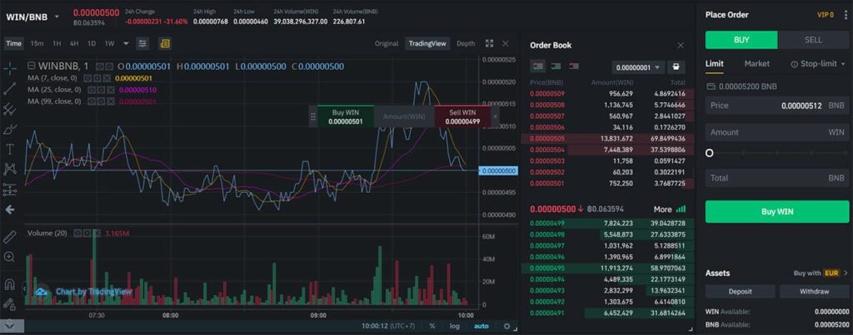Activate the zoom in magnifier tool

[9, 257]
